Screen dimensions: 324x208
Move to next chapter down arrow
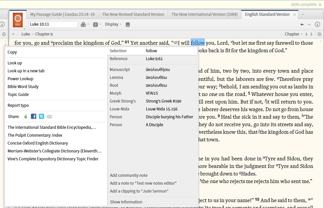click(311, 34)
